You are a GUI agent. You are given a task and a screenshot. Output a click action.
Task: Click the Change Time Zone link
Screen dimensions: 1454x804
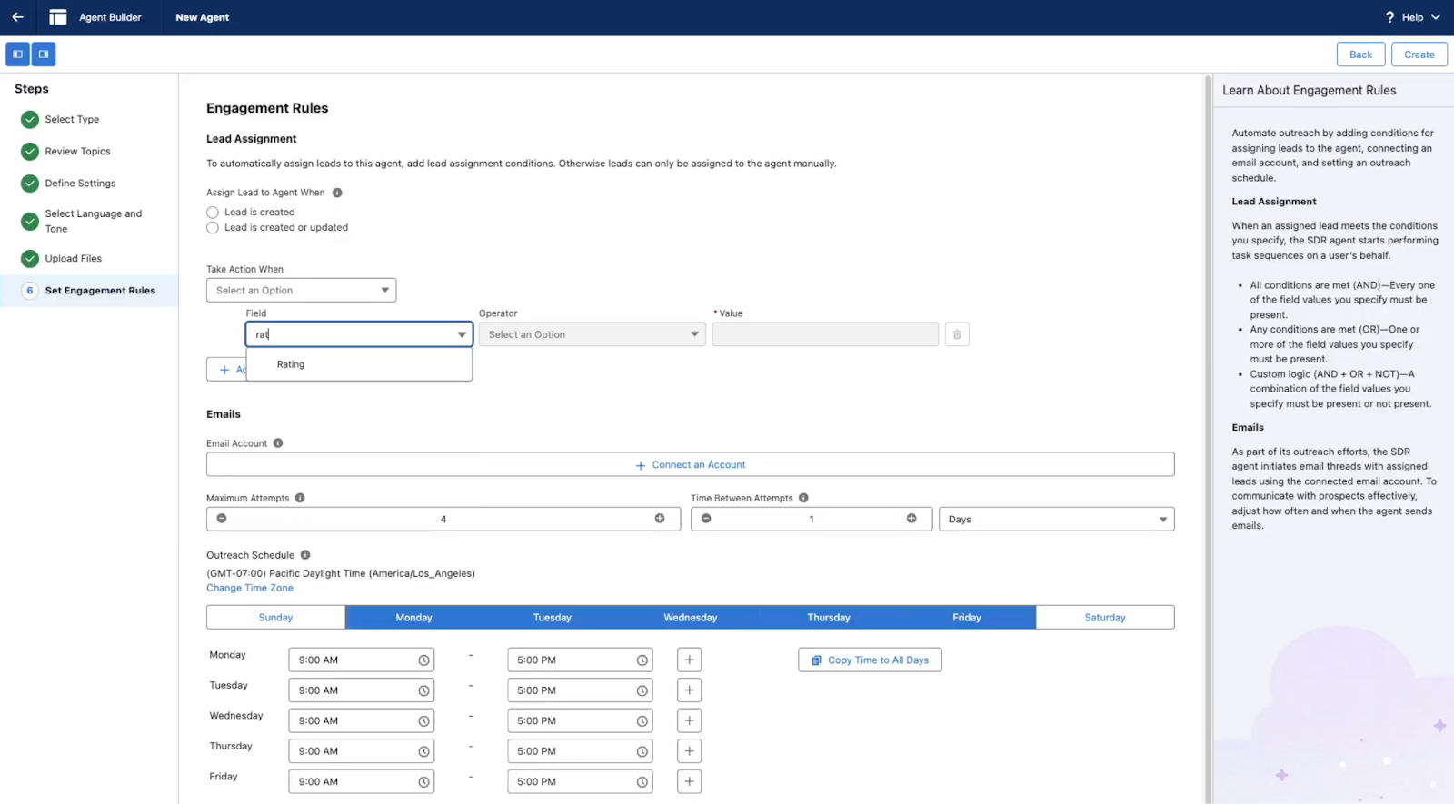pos(250,589)
